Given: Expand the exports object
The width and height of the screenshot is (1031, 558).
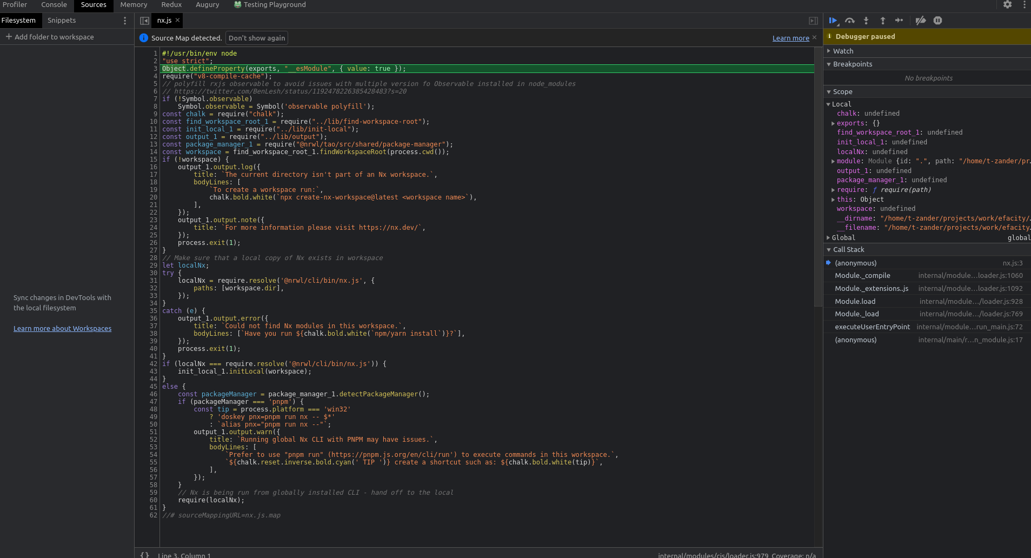Looking at the screenshot, I should (833, 123).
